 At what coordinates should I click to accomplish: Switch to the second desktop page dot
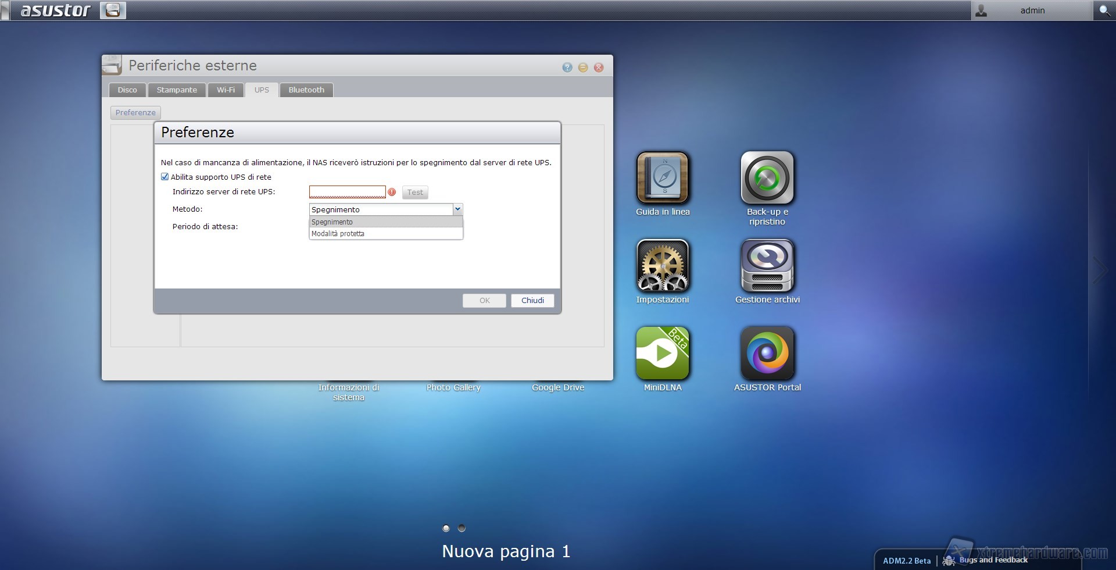(462, 528)
